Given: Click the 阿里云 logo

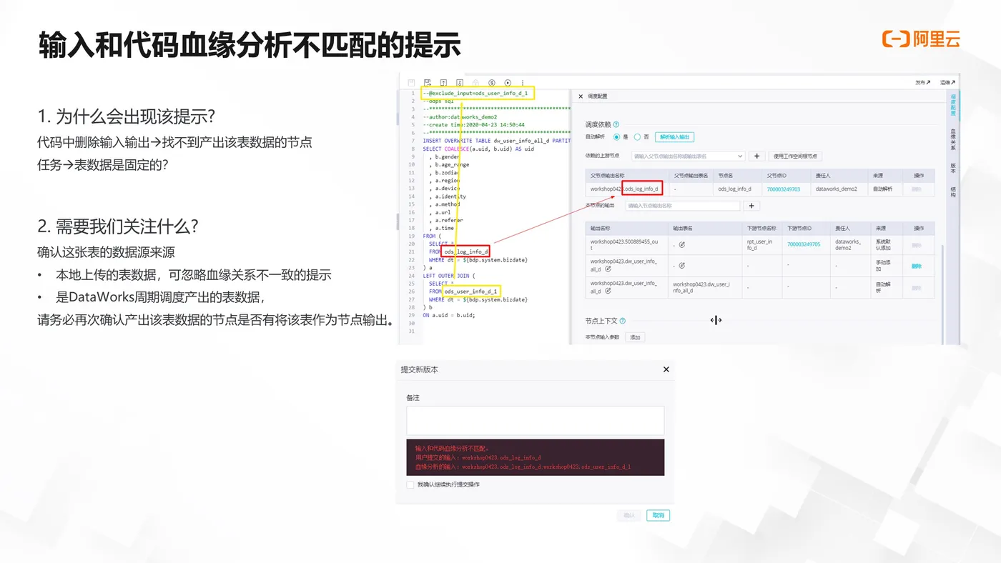Looking at the screenshot, I should pyautogui.click(x=921, y=39).
